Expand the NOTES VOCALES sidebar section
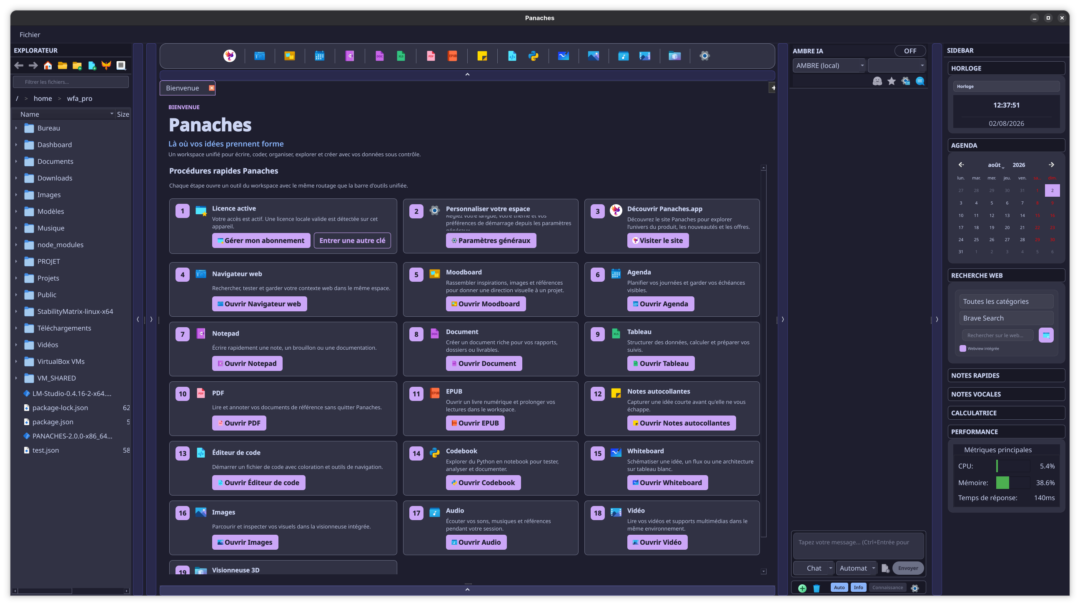The image size is (1080, 606). [1006, 394]
